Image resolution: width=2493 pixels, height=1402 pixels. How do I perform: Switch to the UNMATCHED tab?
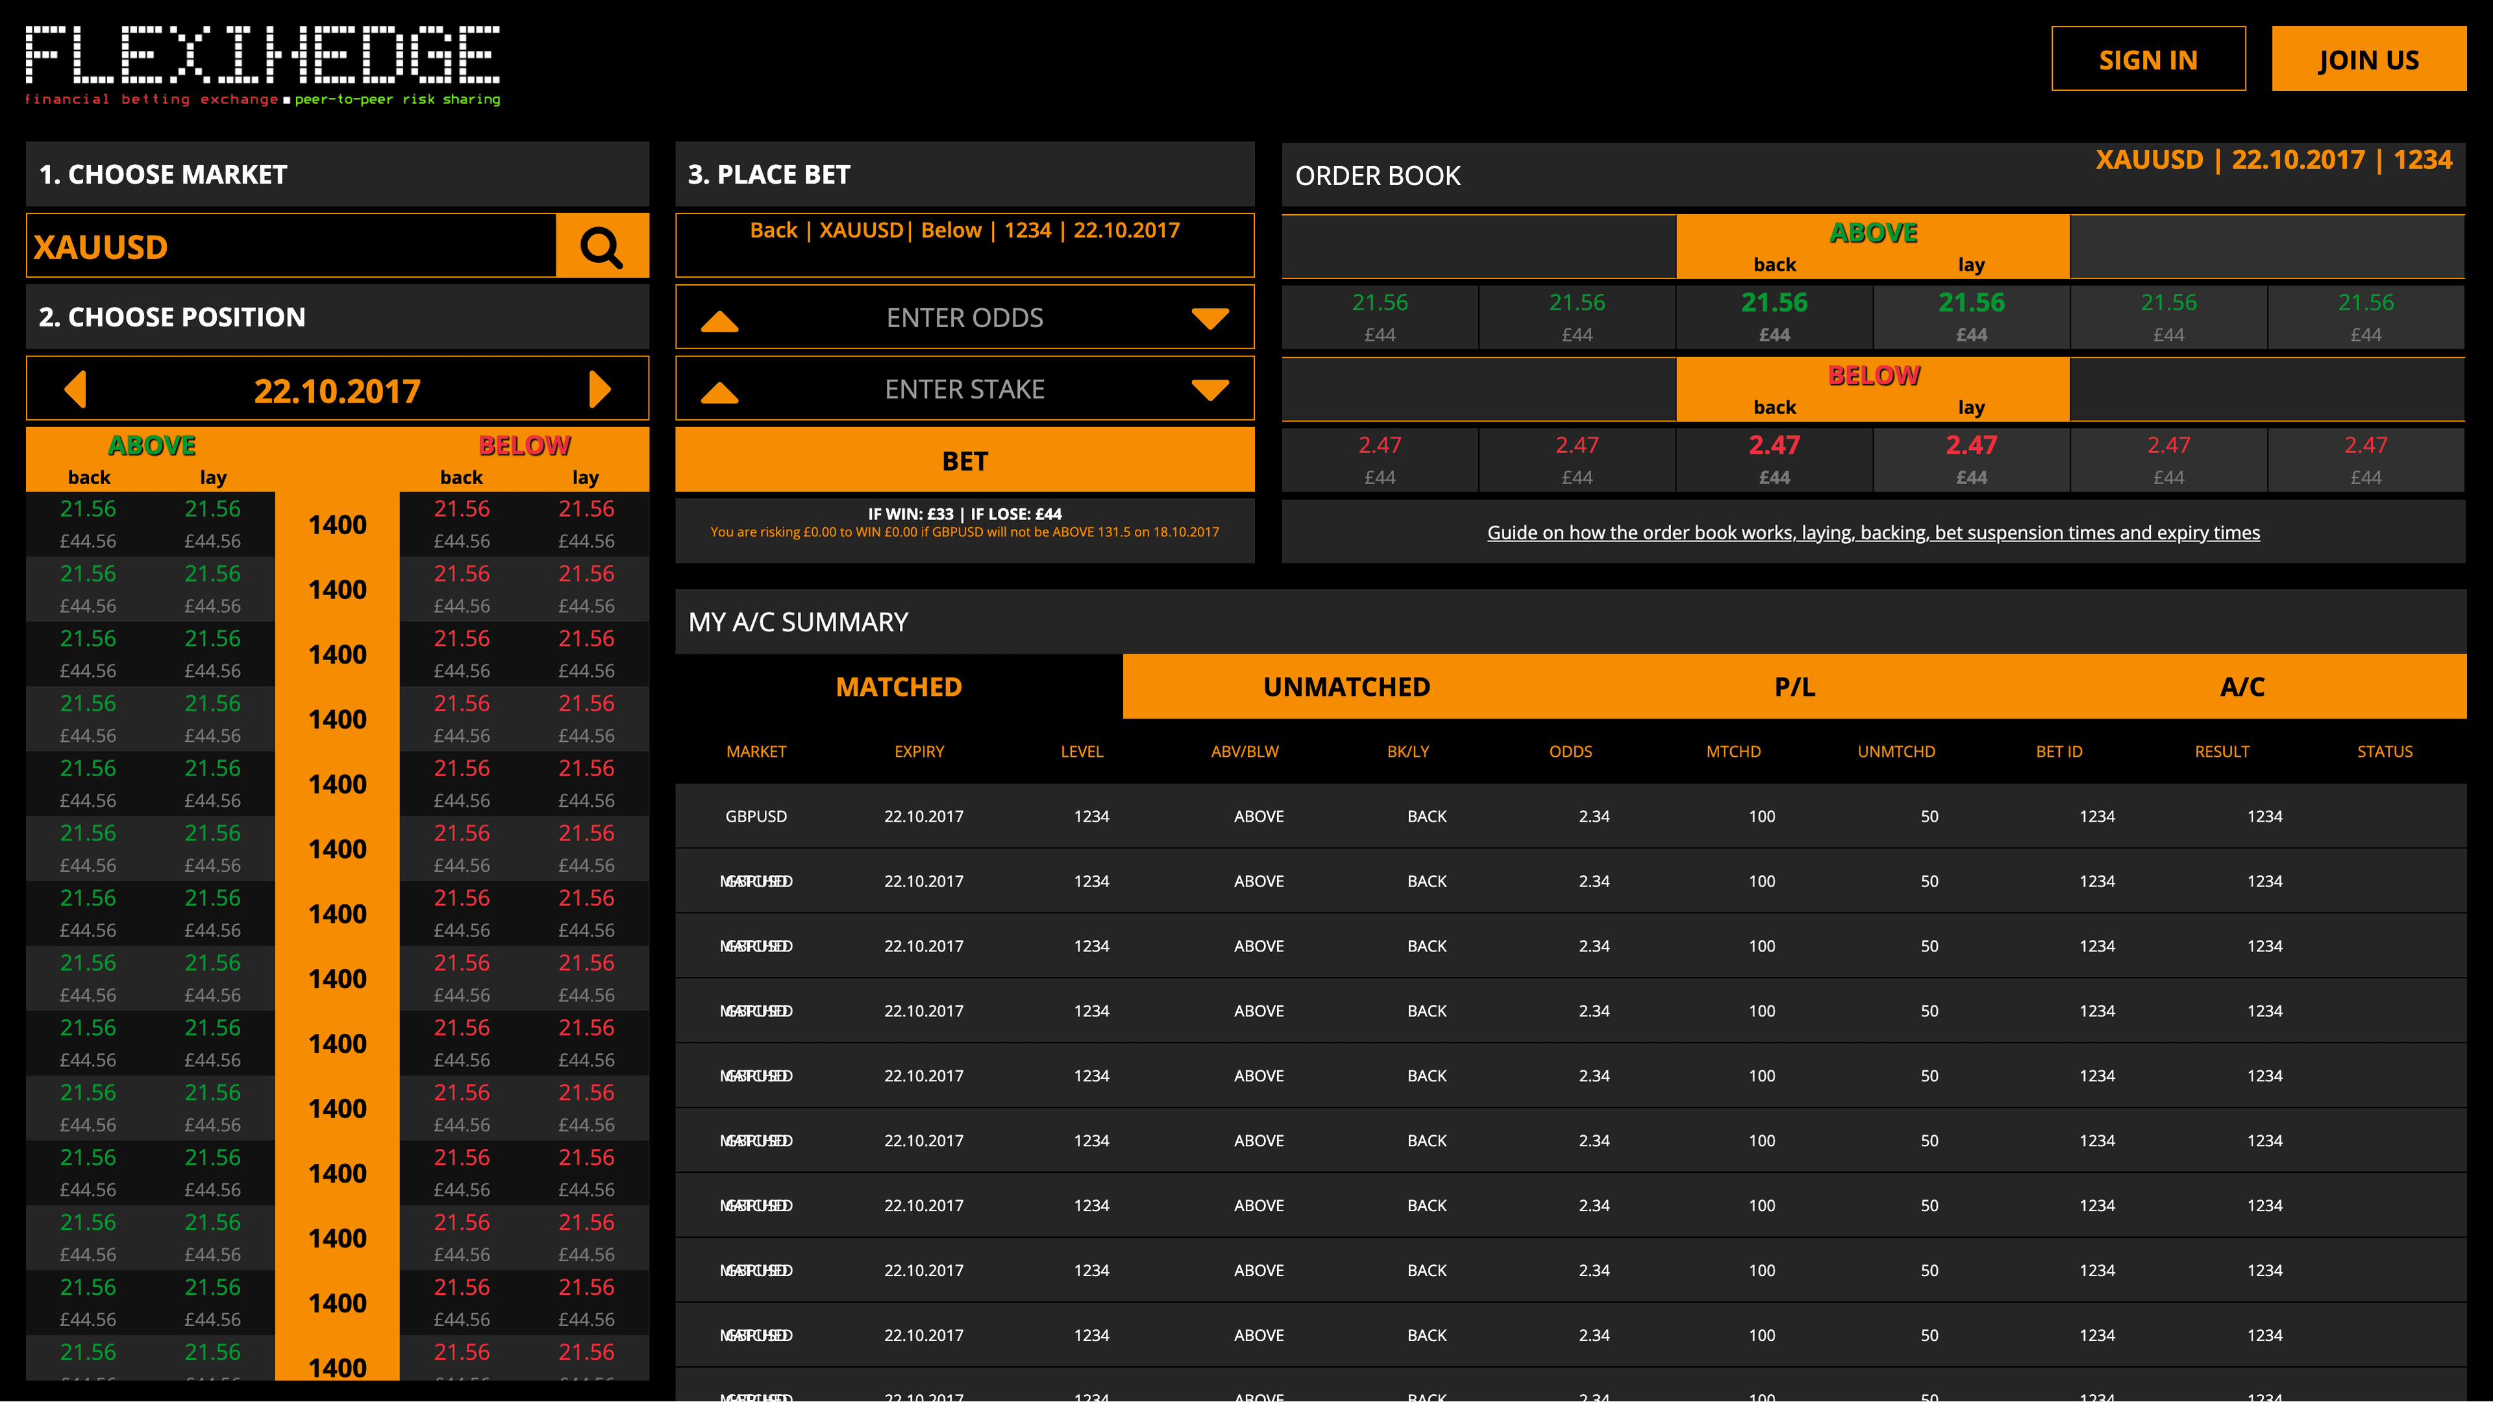click(1346, 687)
